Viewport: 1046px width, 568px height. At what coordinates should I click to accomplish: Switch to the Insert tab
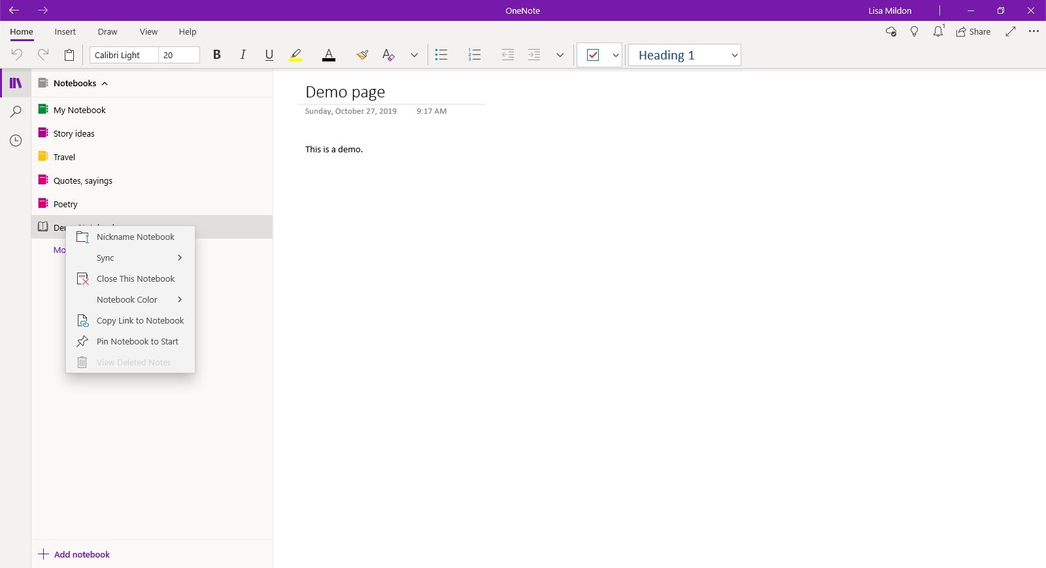[x=65, y=31]
